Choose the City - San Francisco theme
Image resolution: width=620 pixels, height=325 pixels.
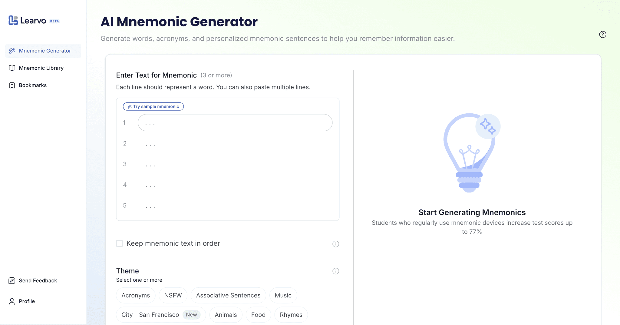click(161, 314)
